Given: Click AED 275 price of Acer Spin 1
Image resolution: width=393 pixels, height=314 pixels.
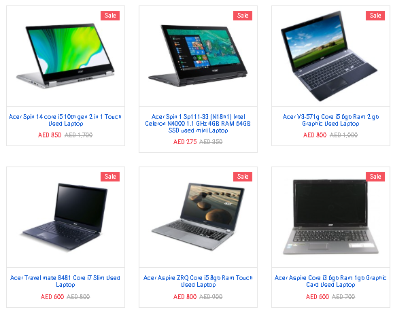Looking at the screenshot, I should pyautogui.click(x=185, y=142).
